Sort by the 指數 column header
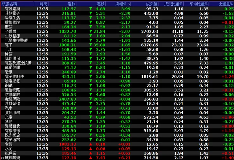Screen dimensions: 234x160 [62, 4]
